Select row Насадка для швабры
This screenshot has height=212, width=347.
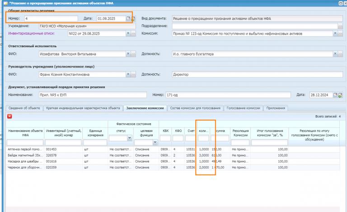(173, 161)
